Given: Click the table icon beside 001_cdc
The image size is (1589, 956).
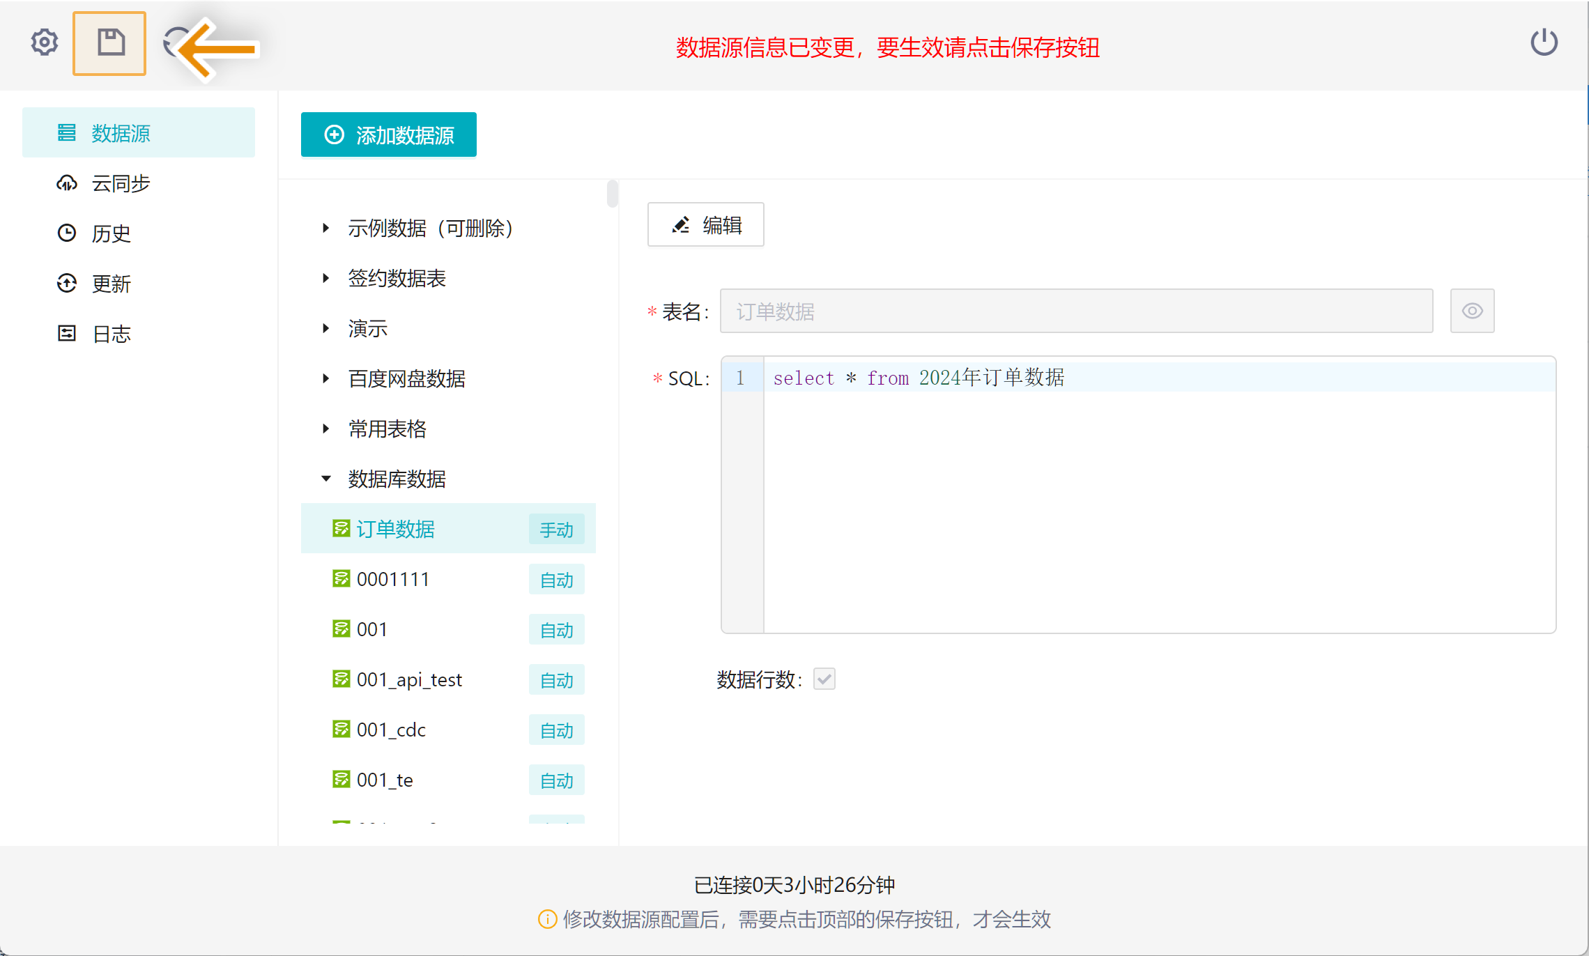Looking at the screenshot, I should [x=341, y=729].
